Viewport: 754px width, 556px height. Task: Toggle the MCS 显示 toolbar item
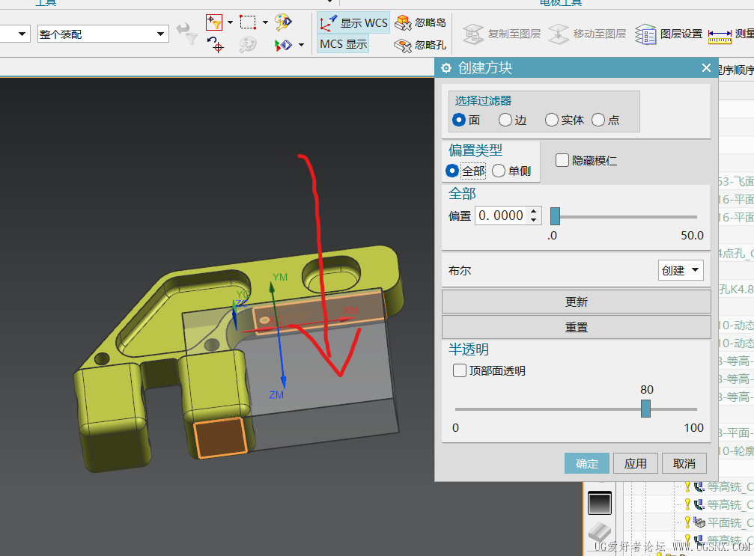(x=344, y=44)
